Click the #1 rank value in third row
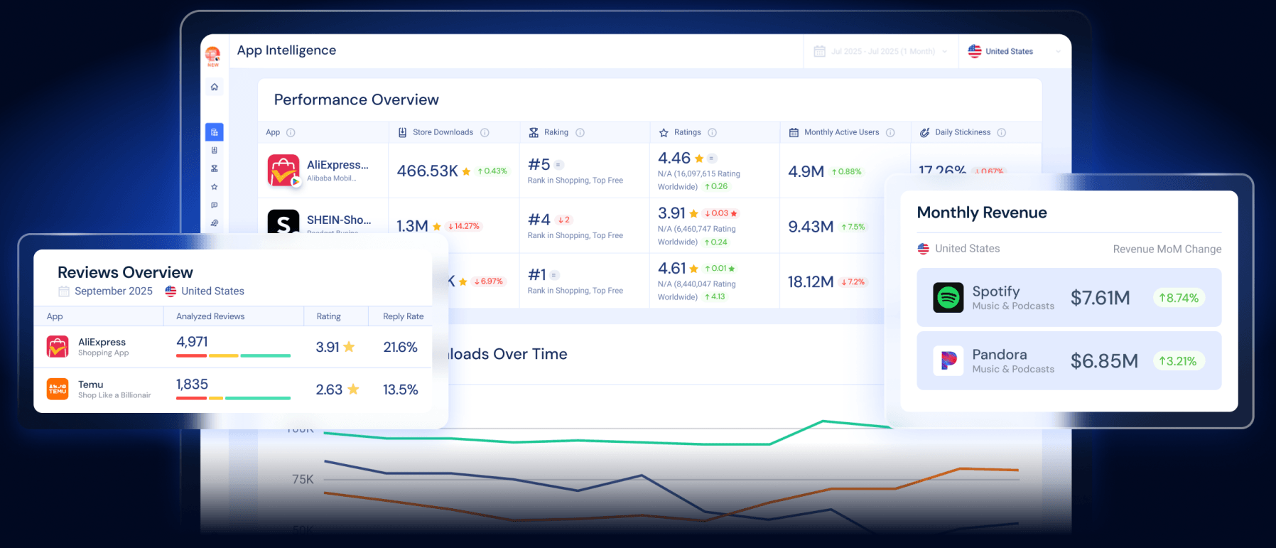This screenshot has height=548, width=1276. (537, 275)
